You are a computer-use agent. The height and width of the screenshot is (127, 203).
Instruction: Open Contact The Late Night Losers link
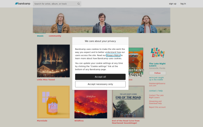click(x=156, y=96)
